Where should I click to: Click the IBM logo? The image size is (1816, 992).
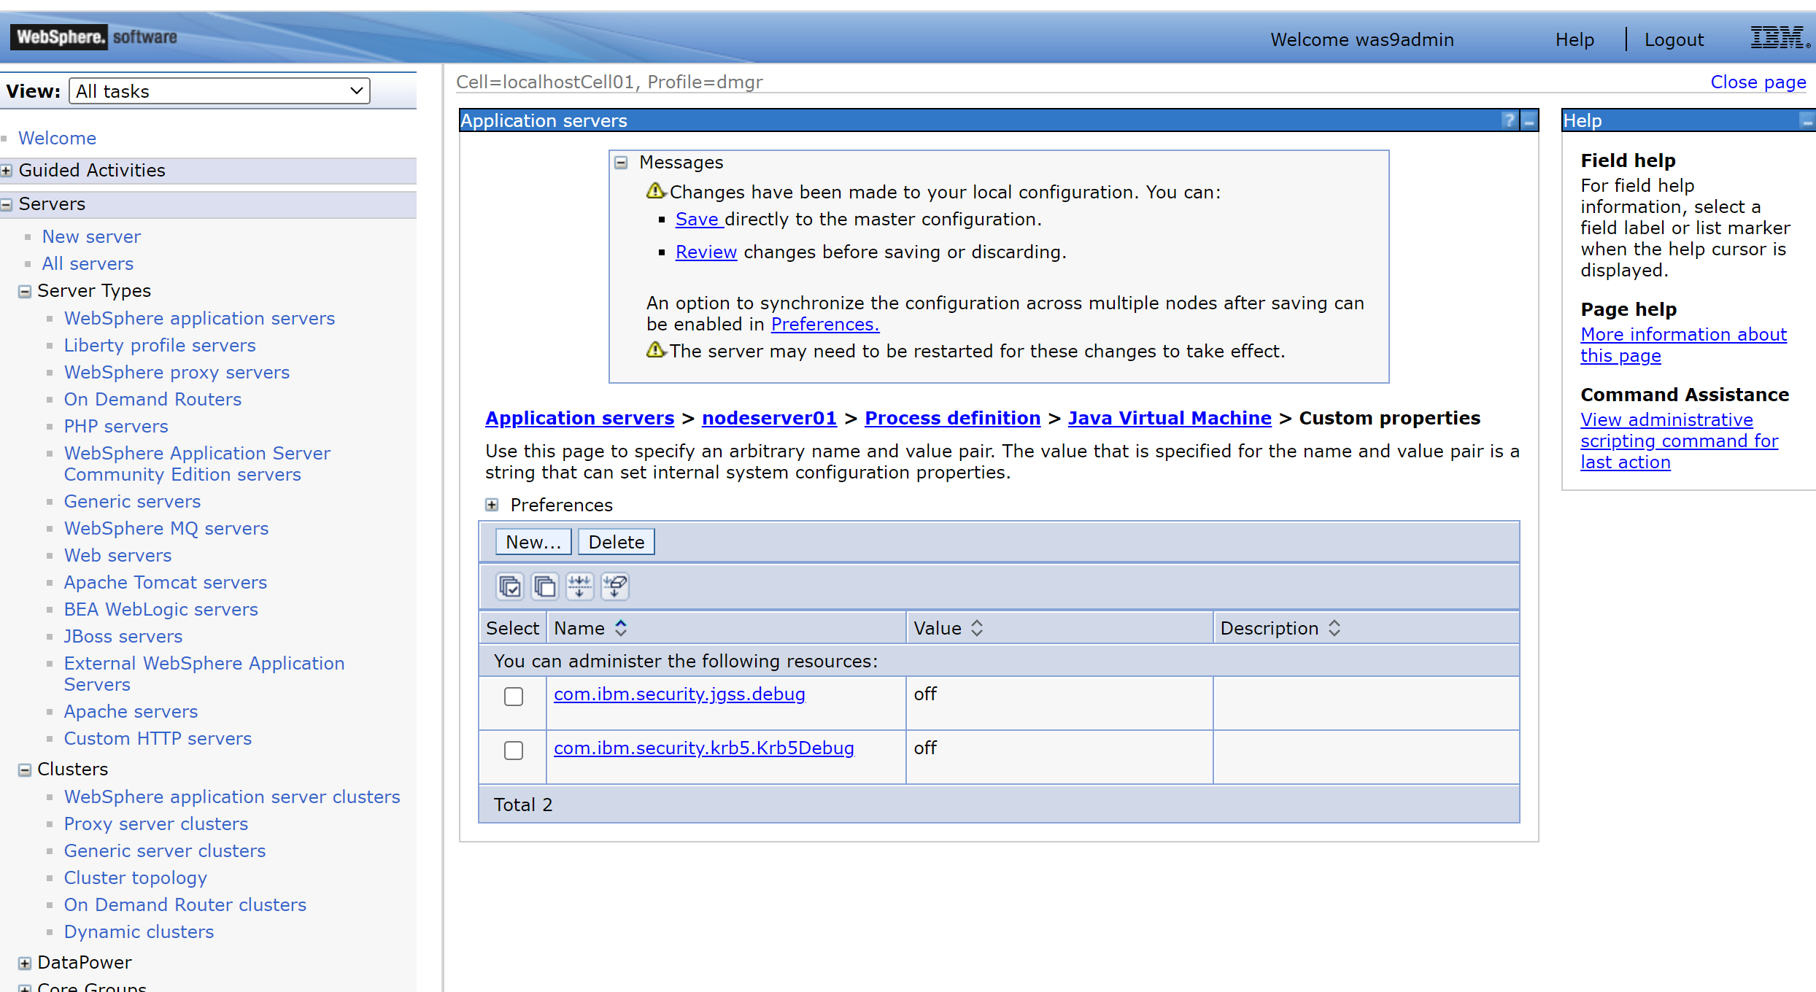[x=1780, y=37]
